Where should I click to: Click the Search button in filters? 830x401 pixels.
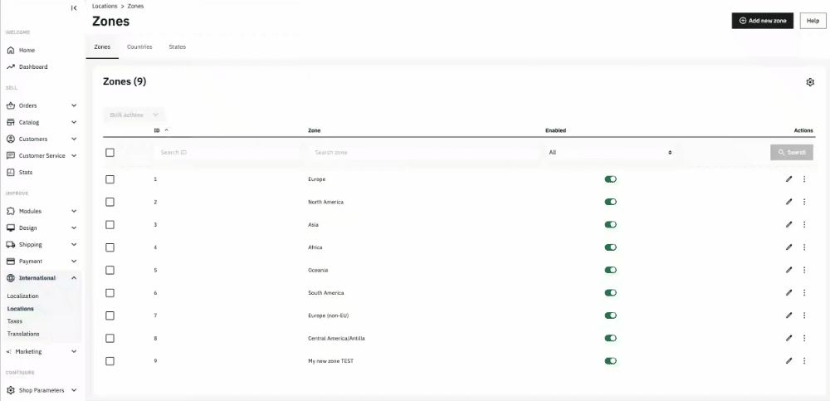click(x=791, y=153)
